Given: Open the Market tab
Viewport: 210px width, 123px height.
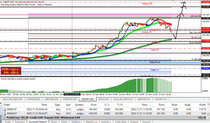Looking at the screenshot, I should [91, 122].
